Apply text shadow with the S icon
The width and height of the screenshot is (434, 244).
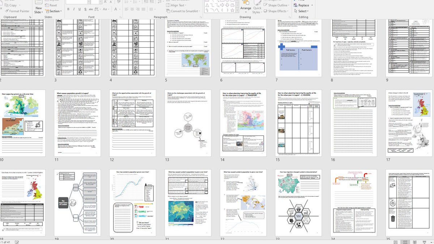point(85,9)
